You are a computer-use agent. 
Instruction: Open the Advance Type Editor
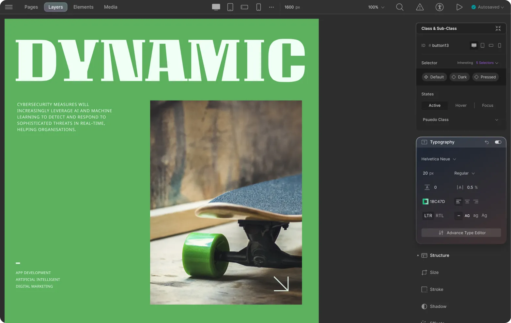pyautogui.click(x=461, y=233)
